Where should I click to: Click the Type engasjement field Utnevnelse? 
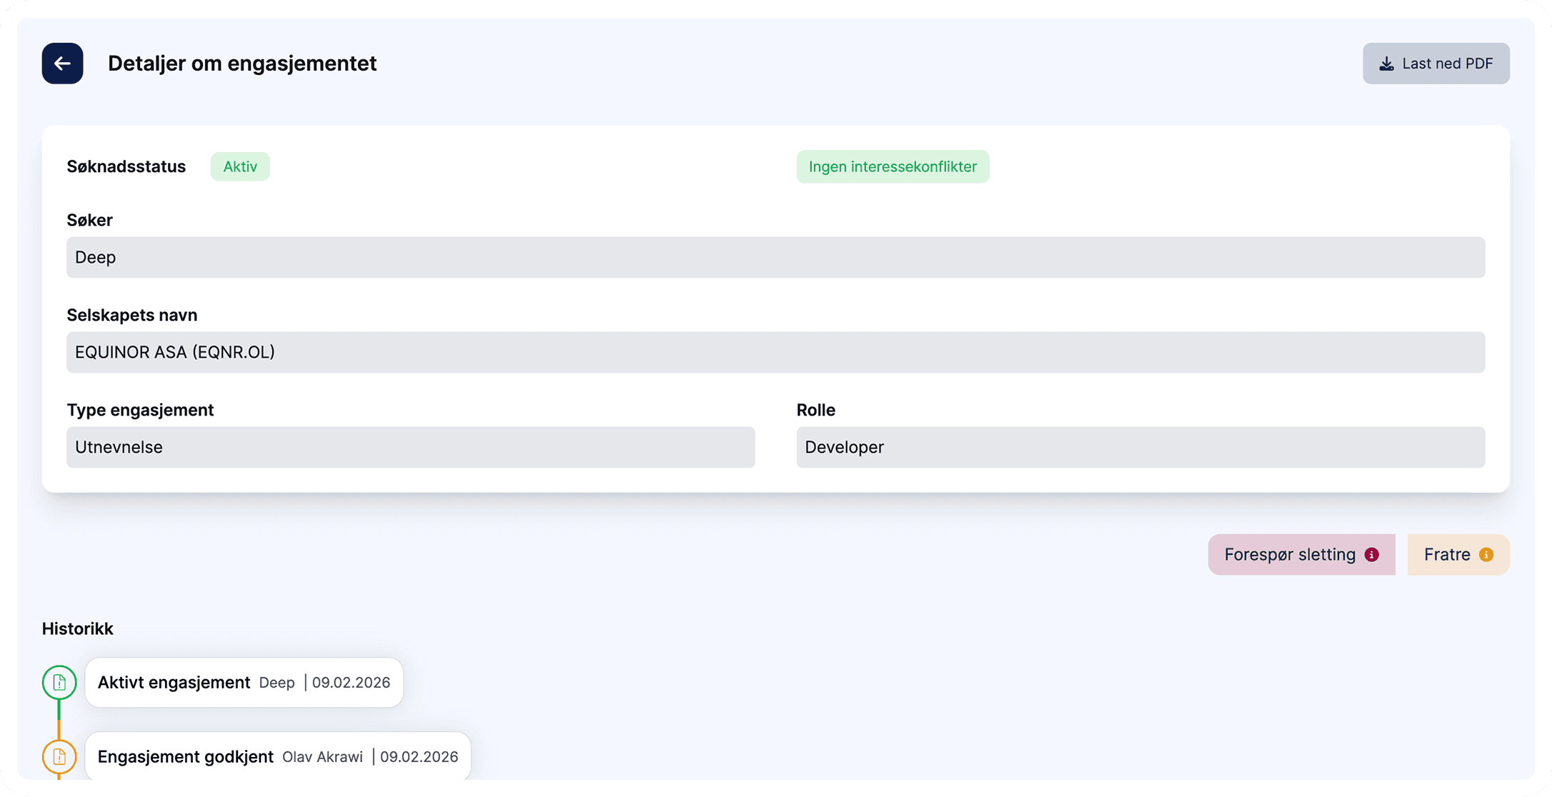click(410, 447)
